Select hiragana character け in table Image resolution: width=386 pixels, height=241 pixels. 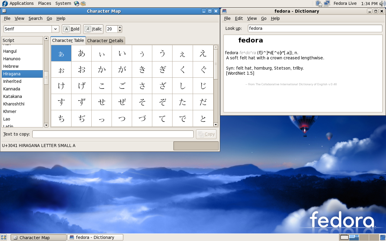(61, 86)
